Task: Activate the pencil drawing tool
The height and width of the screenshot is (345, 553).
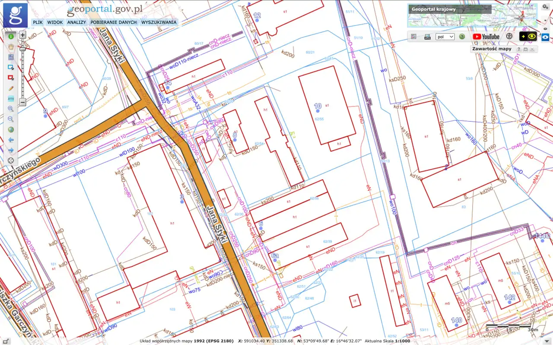Action: point(11,88)
